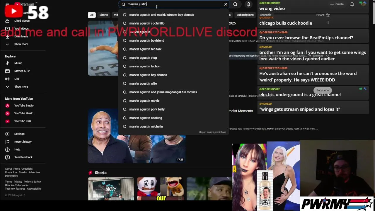Select the All filter chip
The height and width of the screenshot is (211, 375).
(x=92, y=15)
